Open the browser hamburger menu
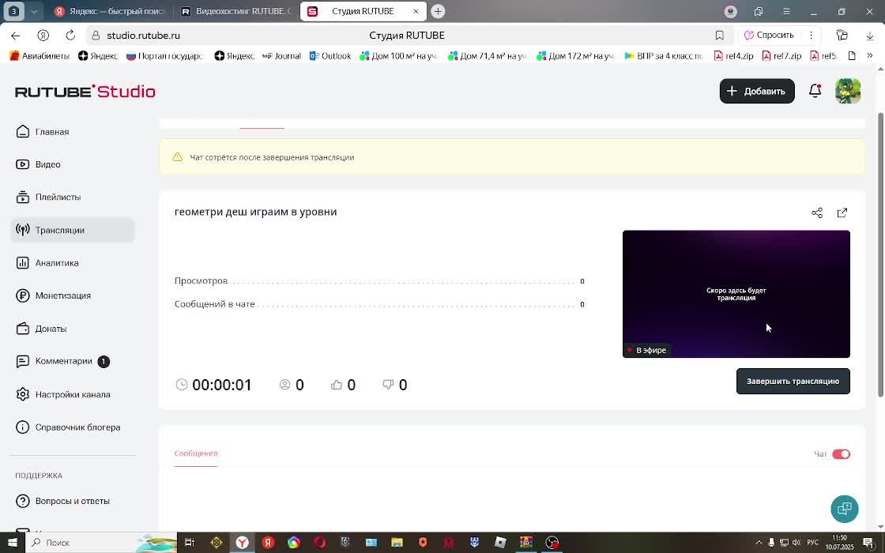Image resolution: width=885 pixels, height=553 pixels. tap(786, 11)
